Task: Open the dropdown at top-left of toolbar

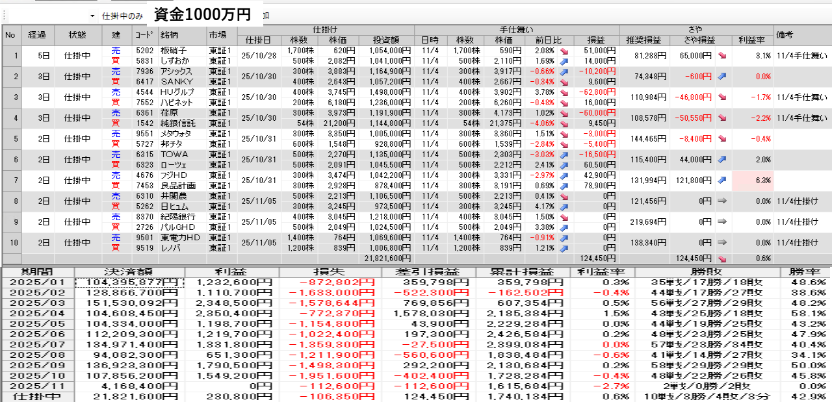Action: coord(92,15)
